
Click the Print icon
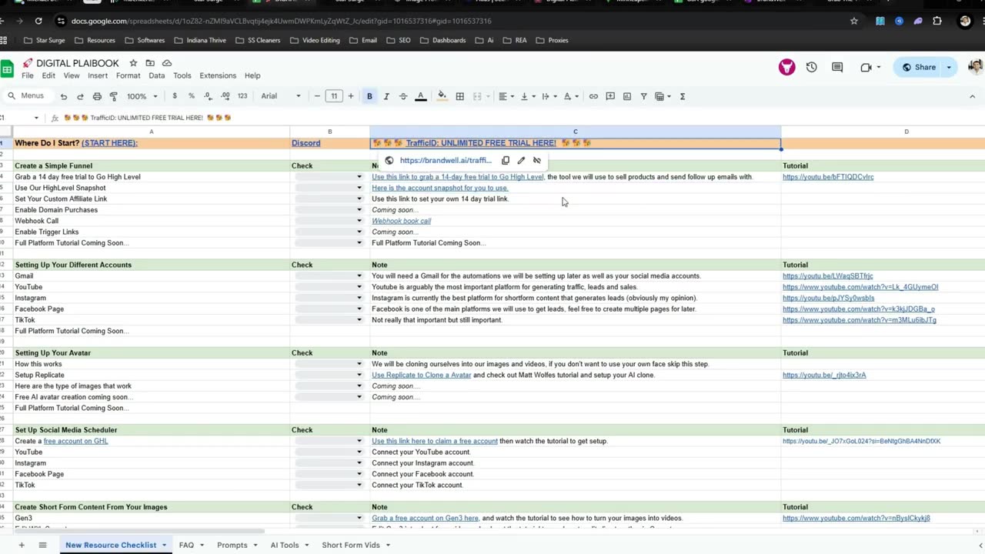pyautogui.click(x=97, y=96)
